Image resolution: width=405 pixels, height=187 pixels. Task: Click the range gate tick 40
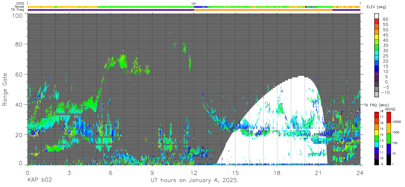(x=19, y=105)
